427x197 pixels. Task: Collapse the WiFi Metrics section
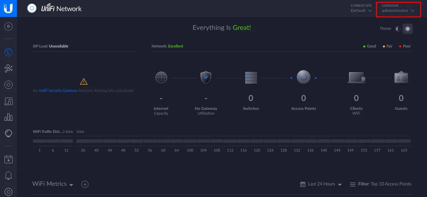coord(71,185)
